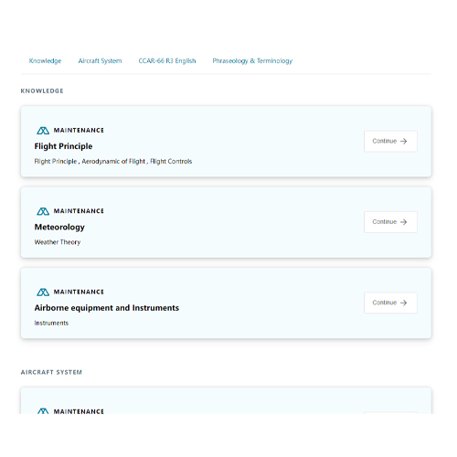The width and height of the screenshot is (457, 457).
Task: Click the Aircraft System section heading
Action: tap(51, 372)
